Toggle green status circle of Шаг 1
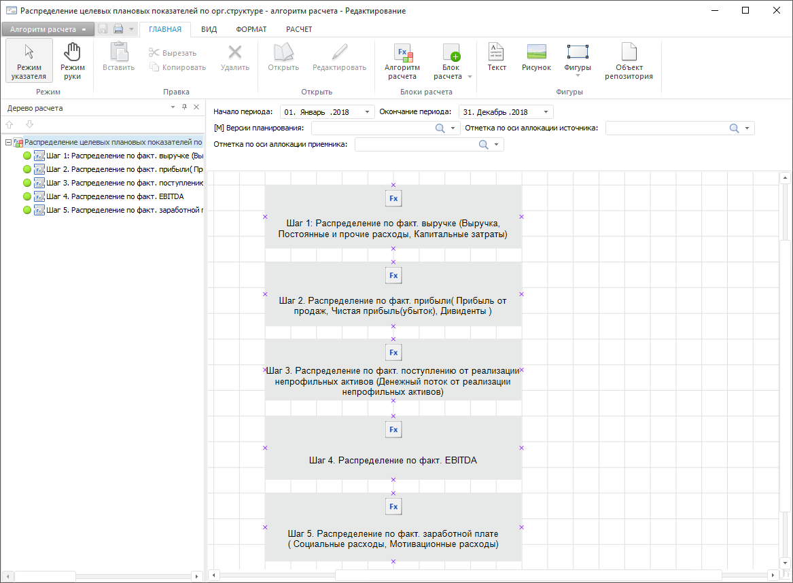Viewport: 793px width, 583px height. click(x=27, y=156)
